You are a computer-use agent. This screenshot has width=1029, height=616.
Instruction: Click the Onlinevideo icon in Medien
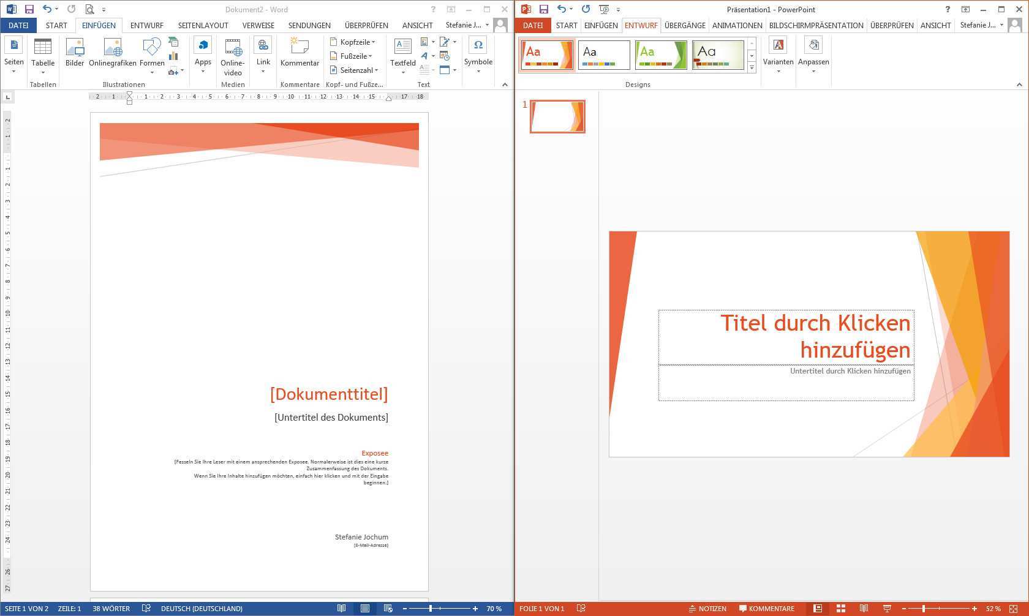(x=233, y=48)
